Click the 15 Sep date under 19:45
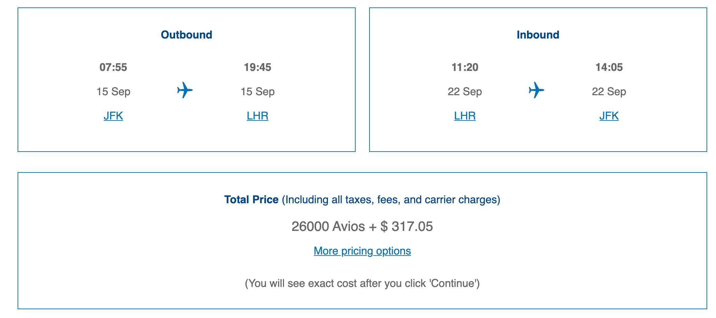 point(258,91)
